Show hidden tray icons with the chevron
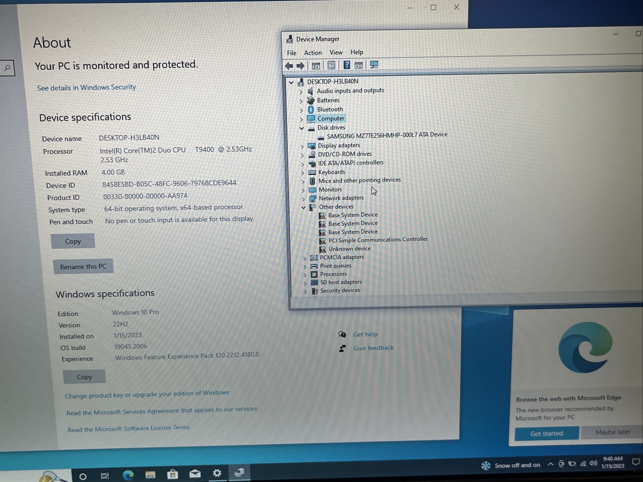Viewport: 643px width, 482px height. pyautogui.click(x=550, y=464)
